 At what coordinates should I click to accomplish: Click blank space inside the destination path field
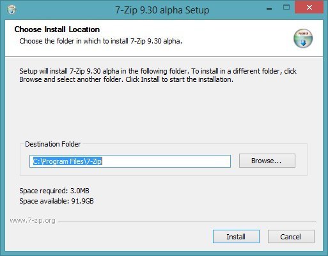pos(166,161)
